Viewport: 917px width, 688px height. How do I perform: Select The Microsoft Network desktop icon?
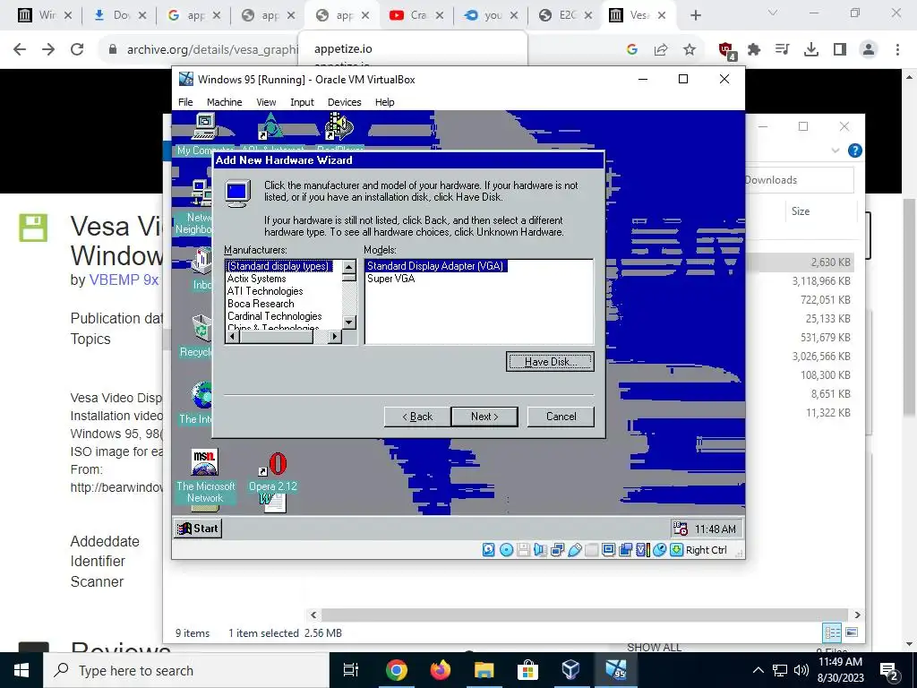pyautogui.click(x=205, y=477)
